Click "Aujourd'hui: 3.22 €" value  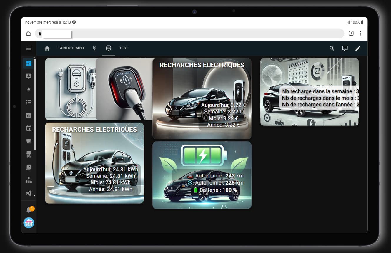click(223, 105)
